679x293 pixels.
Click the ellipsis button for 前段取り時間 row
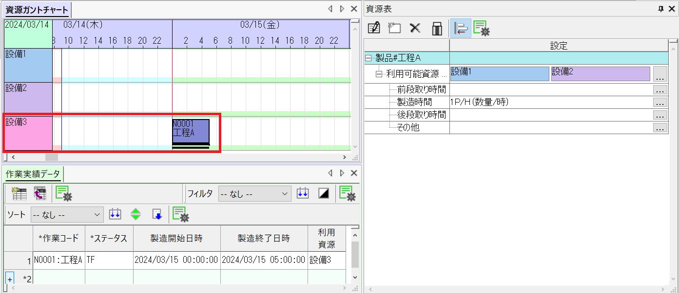point(660,89)
